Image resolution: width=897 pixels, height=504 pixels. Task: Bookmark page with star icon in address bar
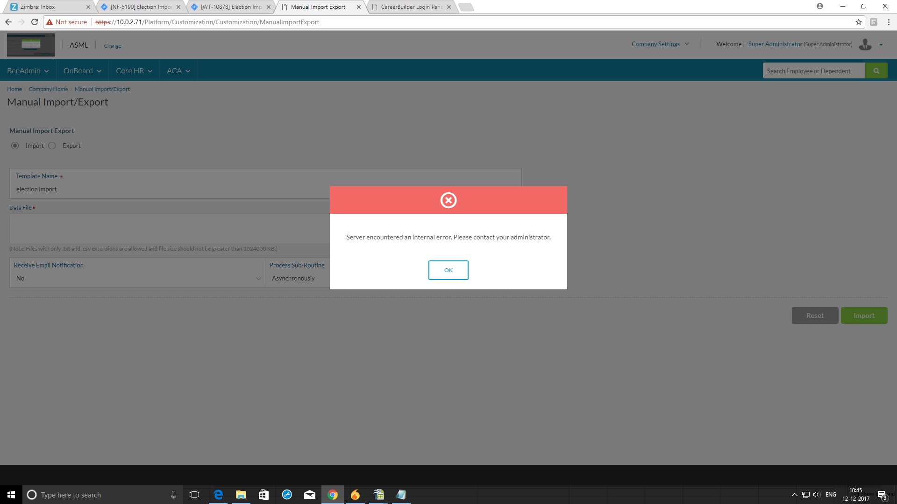coord(858,22)
